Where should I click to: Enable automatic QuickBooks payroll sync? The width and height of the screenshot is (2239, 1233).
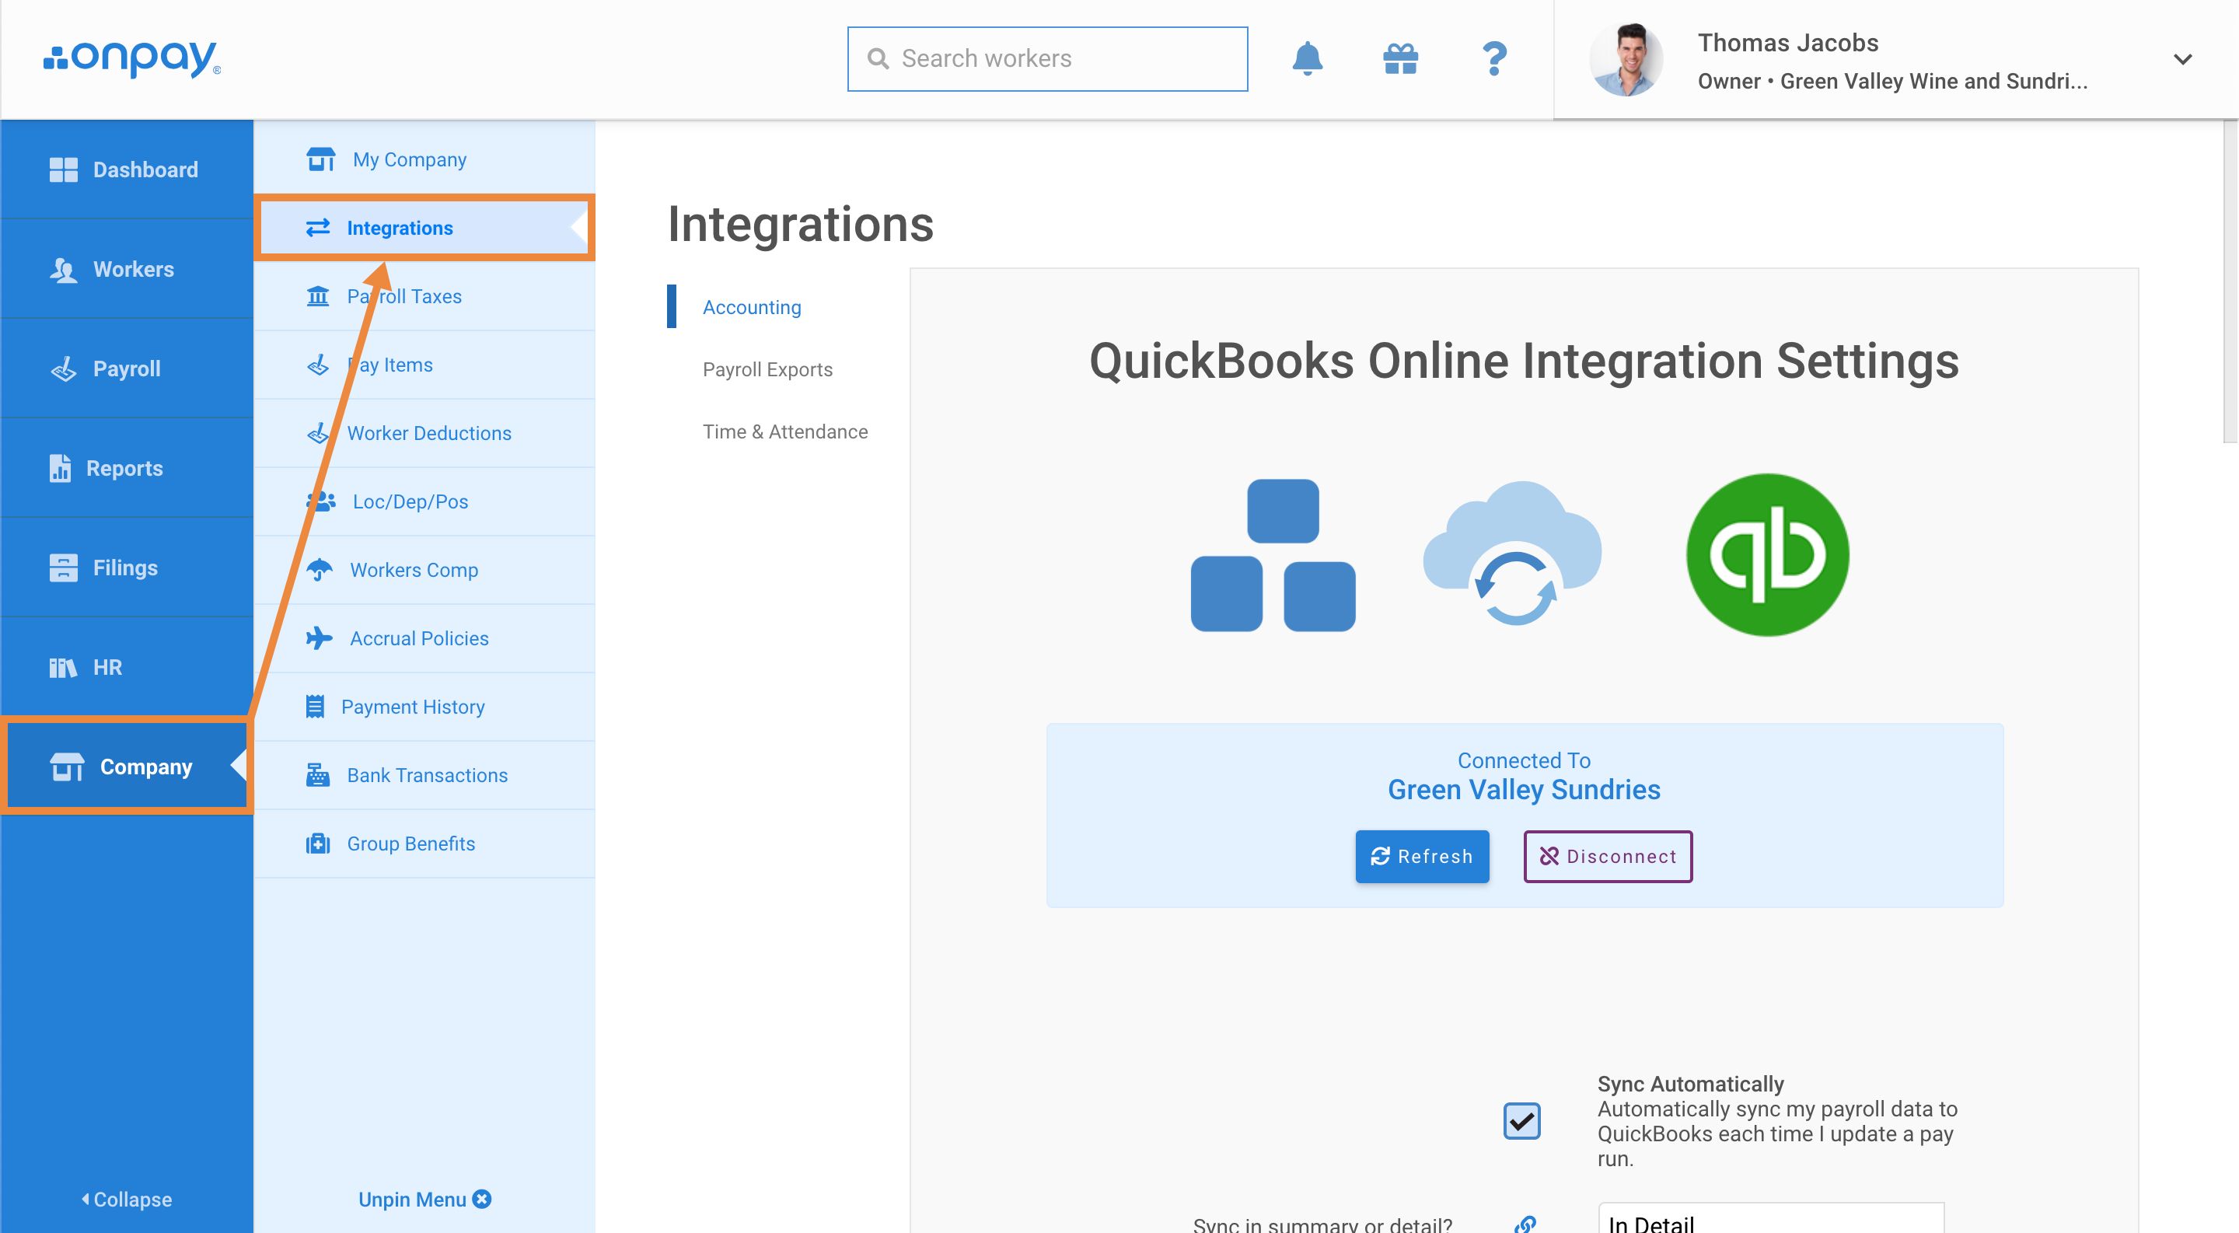point(1522,1119)
